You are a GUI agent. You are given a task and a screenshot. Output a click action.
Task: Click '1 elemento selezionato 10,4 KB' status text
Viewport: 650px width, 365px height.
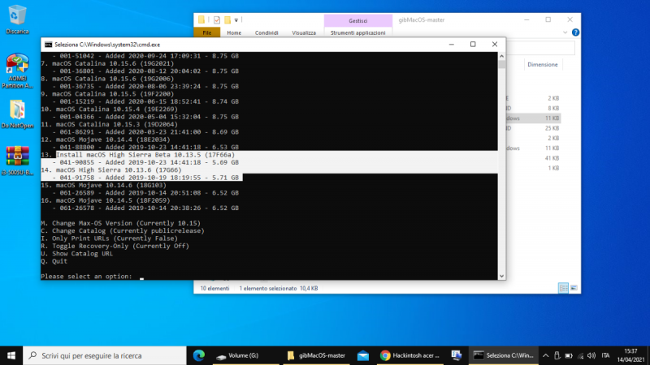click(x=279, y=289)
